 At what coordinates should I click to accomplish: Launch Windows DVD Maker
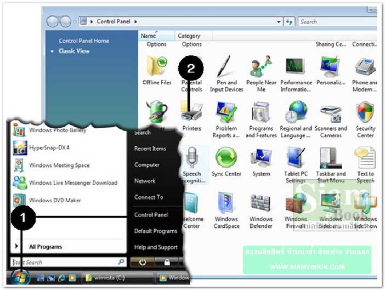click(x=47, y=200)
